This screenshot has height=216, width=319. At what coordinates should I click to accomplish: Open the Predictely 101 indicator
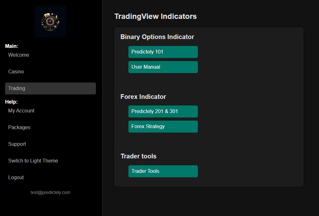pyautogui.click(x=163, y=52)
